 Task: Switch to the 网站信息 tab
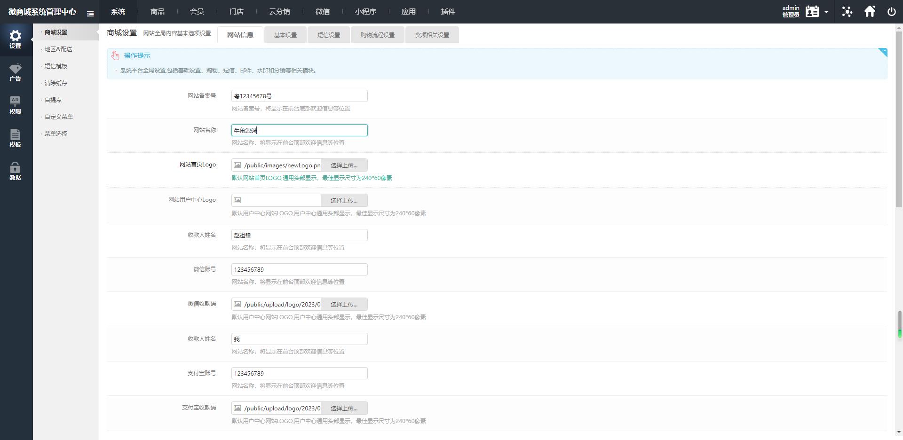click(x=240, y=35)
